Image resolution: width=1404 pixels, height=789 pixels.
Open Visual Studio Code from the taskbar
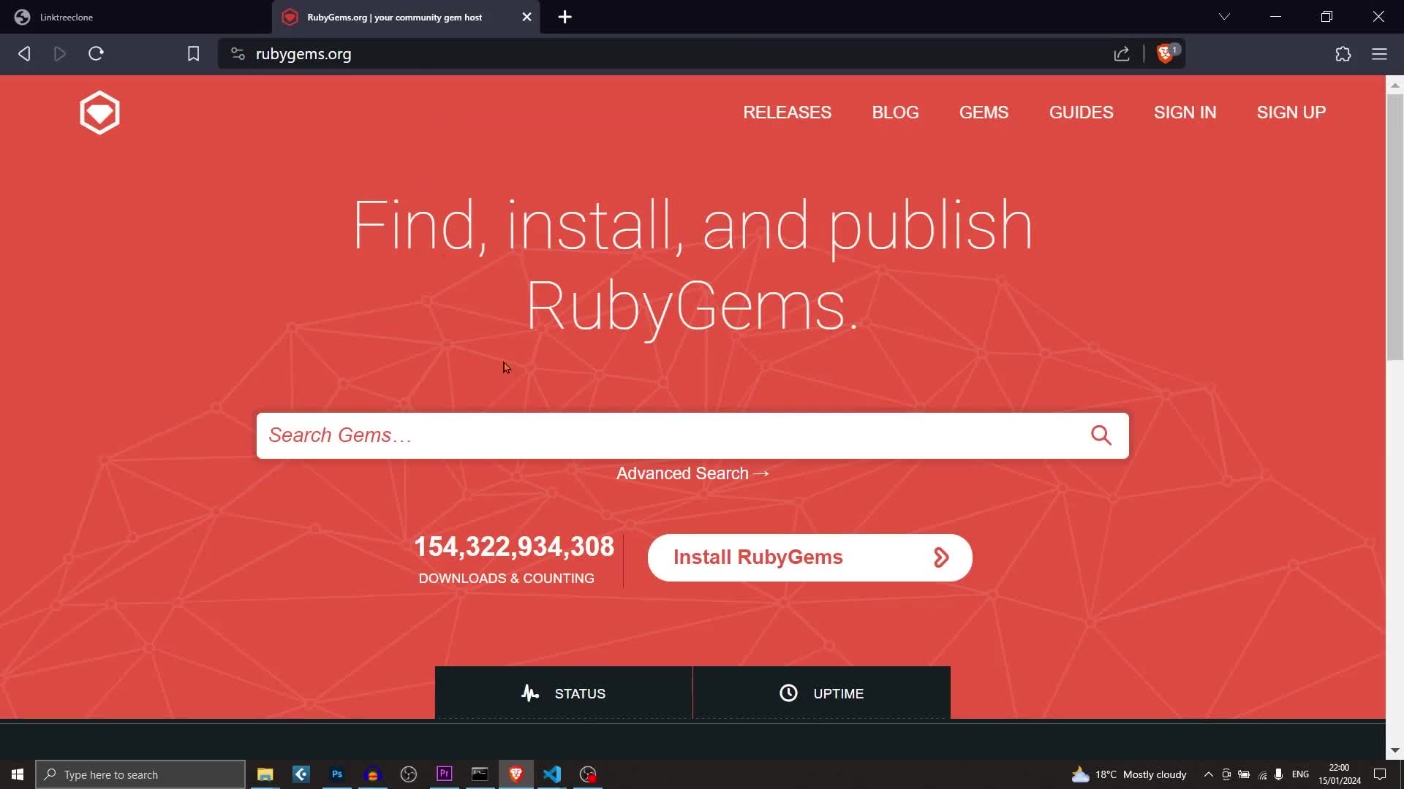click(551, 774)
